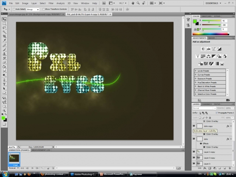Add an Invert adjustment

point(201,64)
